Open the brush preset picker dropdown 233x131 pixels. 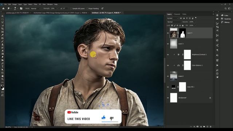tap(17, 8)
